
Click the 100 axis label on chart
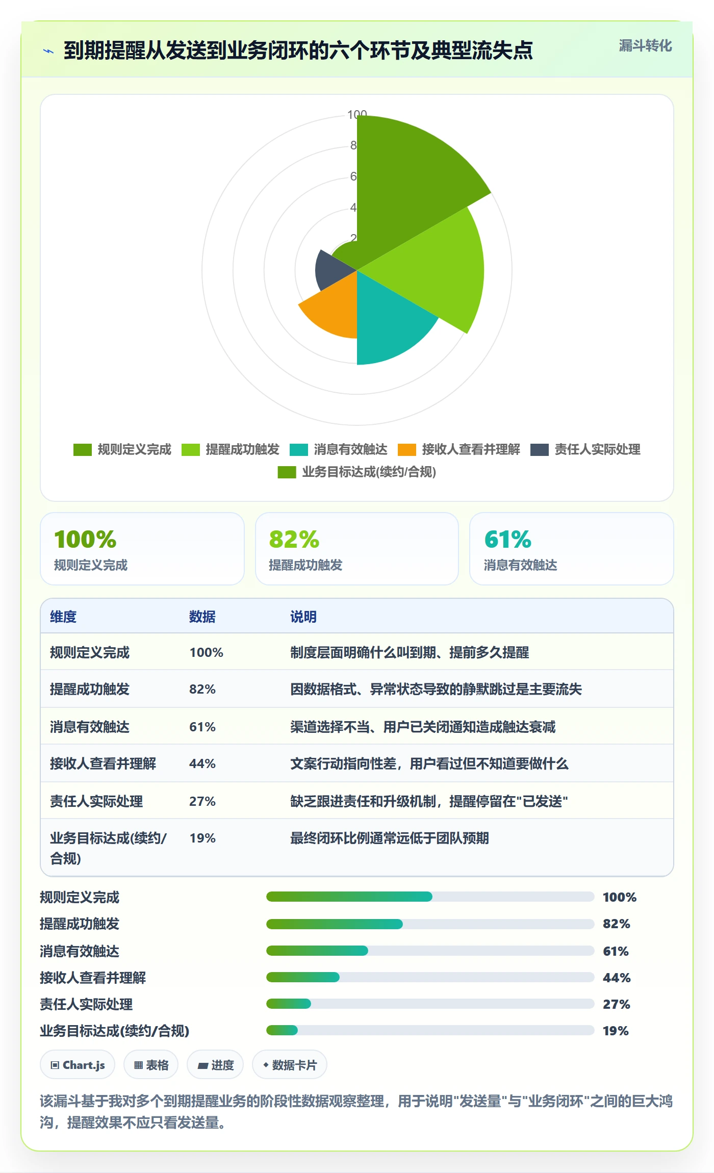(x=357, y=115)
